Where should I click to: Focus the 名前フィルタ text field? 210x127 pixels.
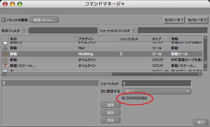(x=63, y=30)
